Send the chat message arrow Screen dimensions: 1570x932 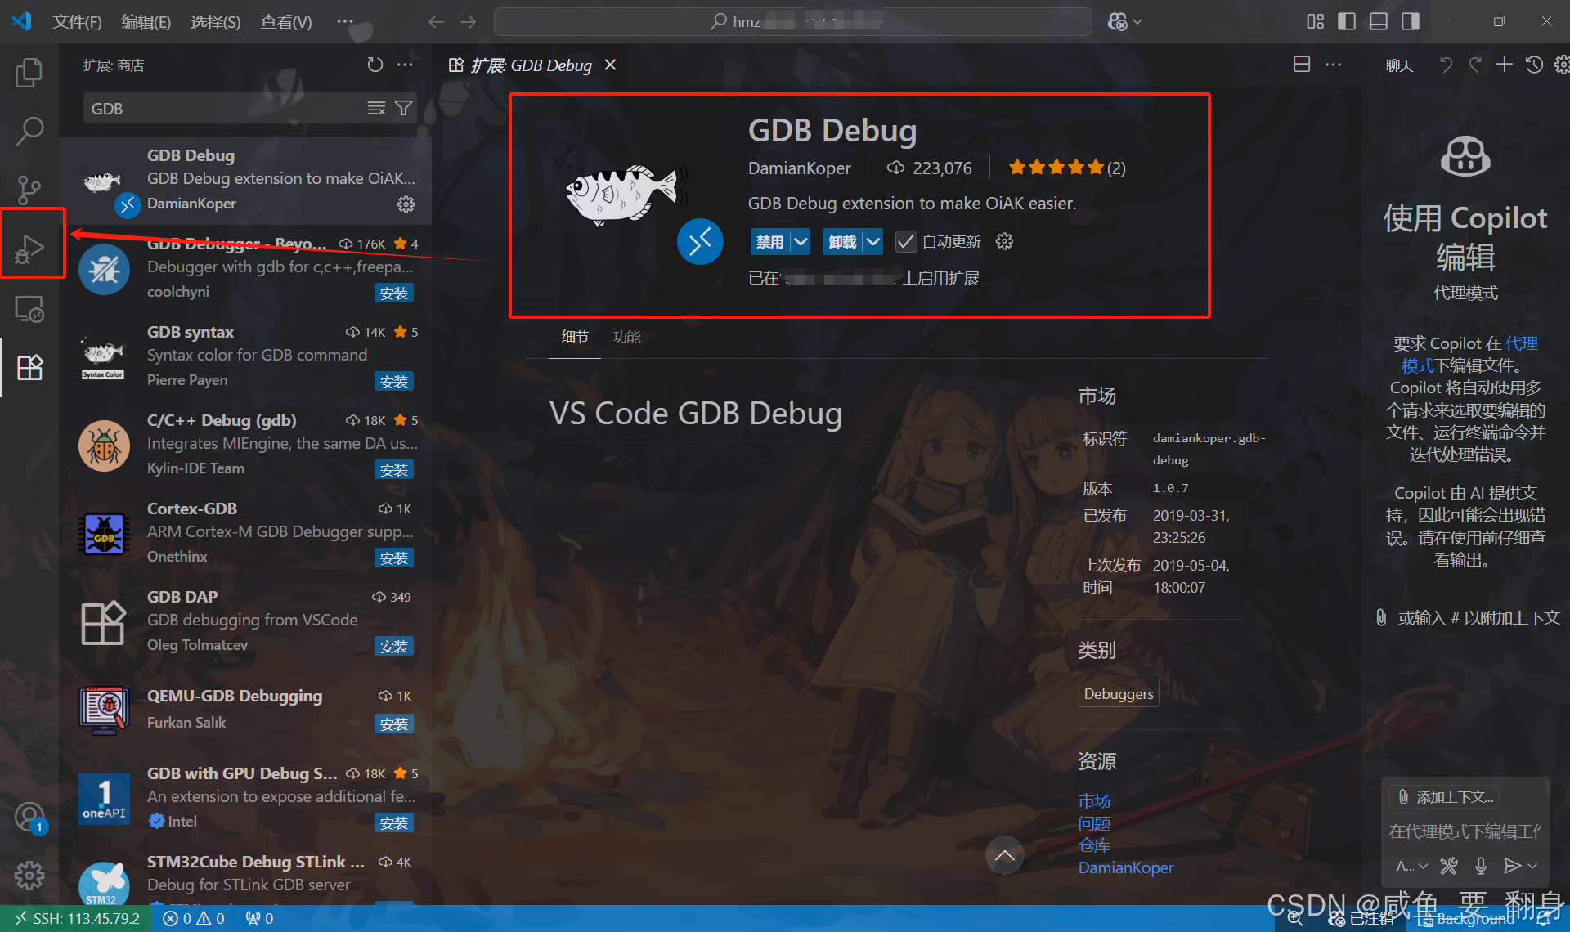coord(1512,866)
